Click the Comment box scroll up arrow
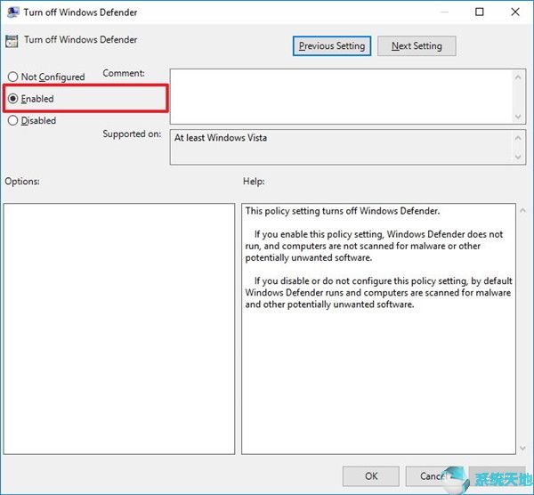 pos(518,77)
